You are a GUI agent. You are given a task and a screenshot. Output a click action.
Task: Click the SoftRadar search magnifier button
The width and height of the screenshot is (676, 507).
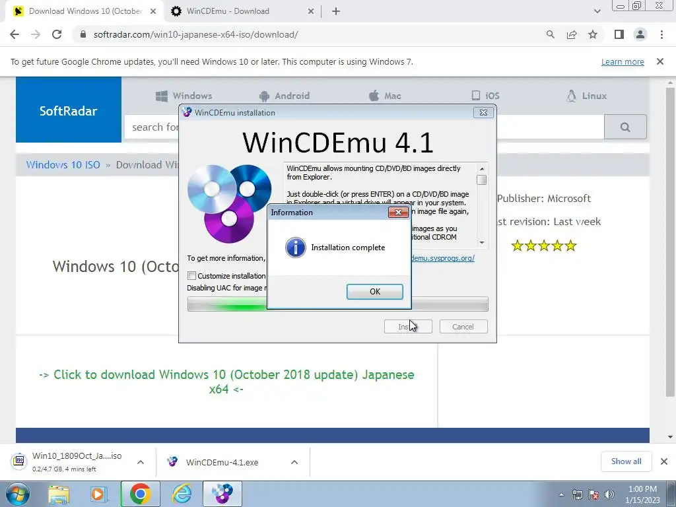pos(625,127)
